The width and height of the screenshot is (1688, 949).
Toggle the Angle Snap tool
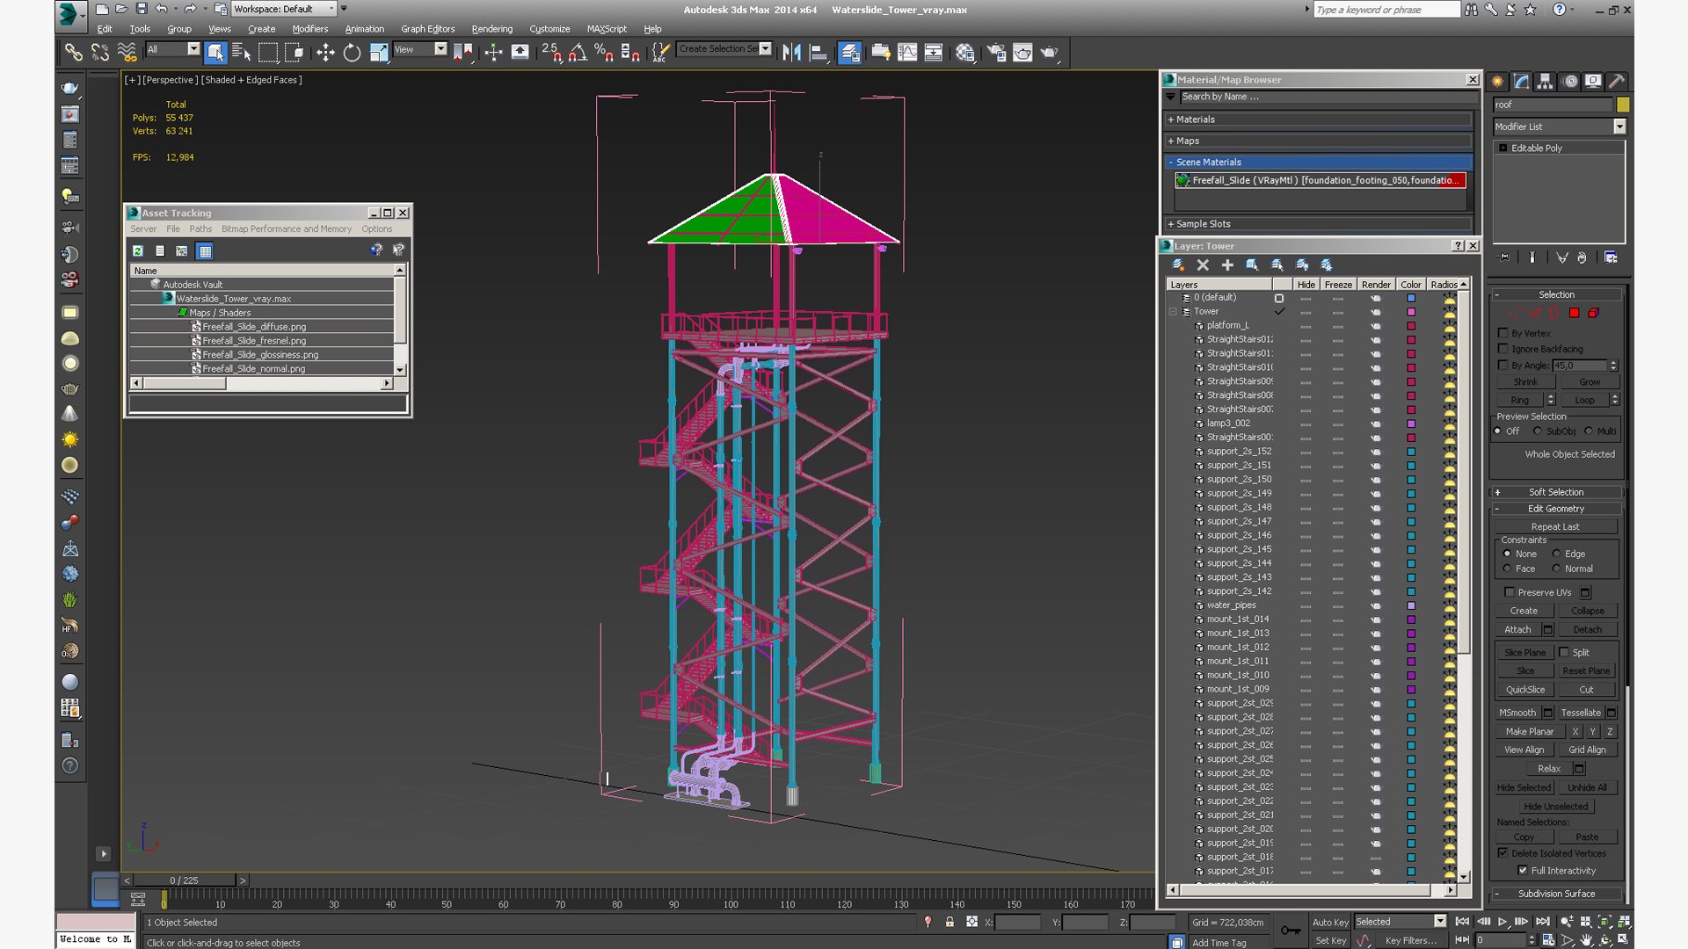(x=578, y=53)
